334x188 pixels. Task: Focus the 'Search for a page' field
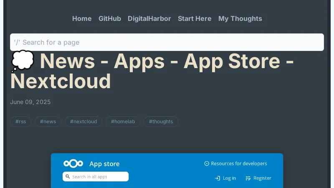coord(167,42)
